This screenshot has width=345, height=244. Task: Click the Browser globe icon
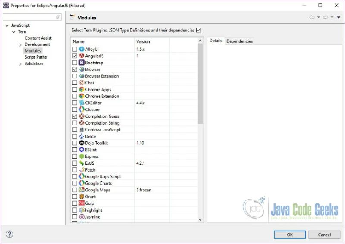click(82, 69)
